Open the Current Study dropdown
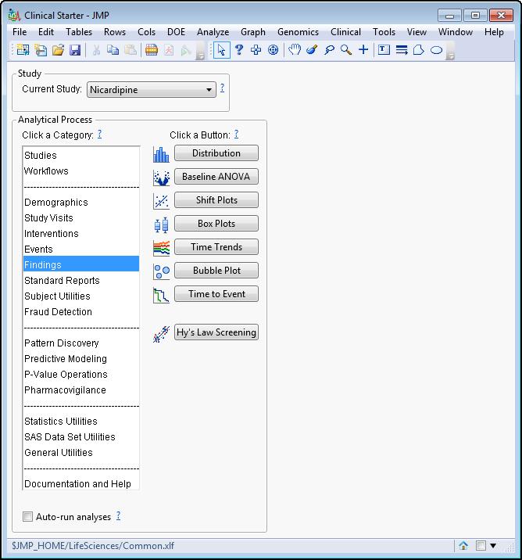The width and height of the screenshot is (522, 560). 152,90
